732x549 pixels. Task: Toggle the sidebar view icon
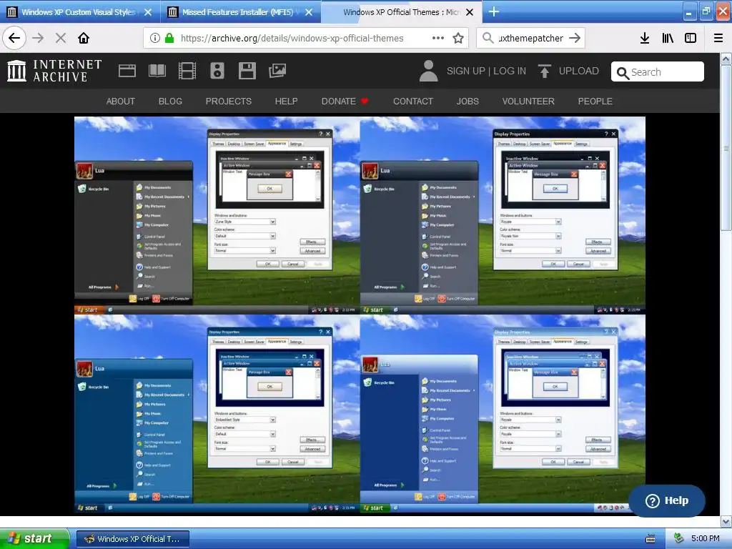pyautogui.click(x=691, y=39)
